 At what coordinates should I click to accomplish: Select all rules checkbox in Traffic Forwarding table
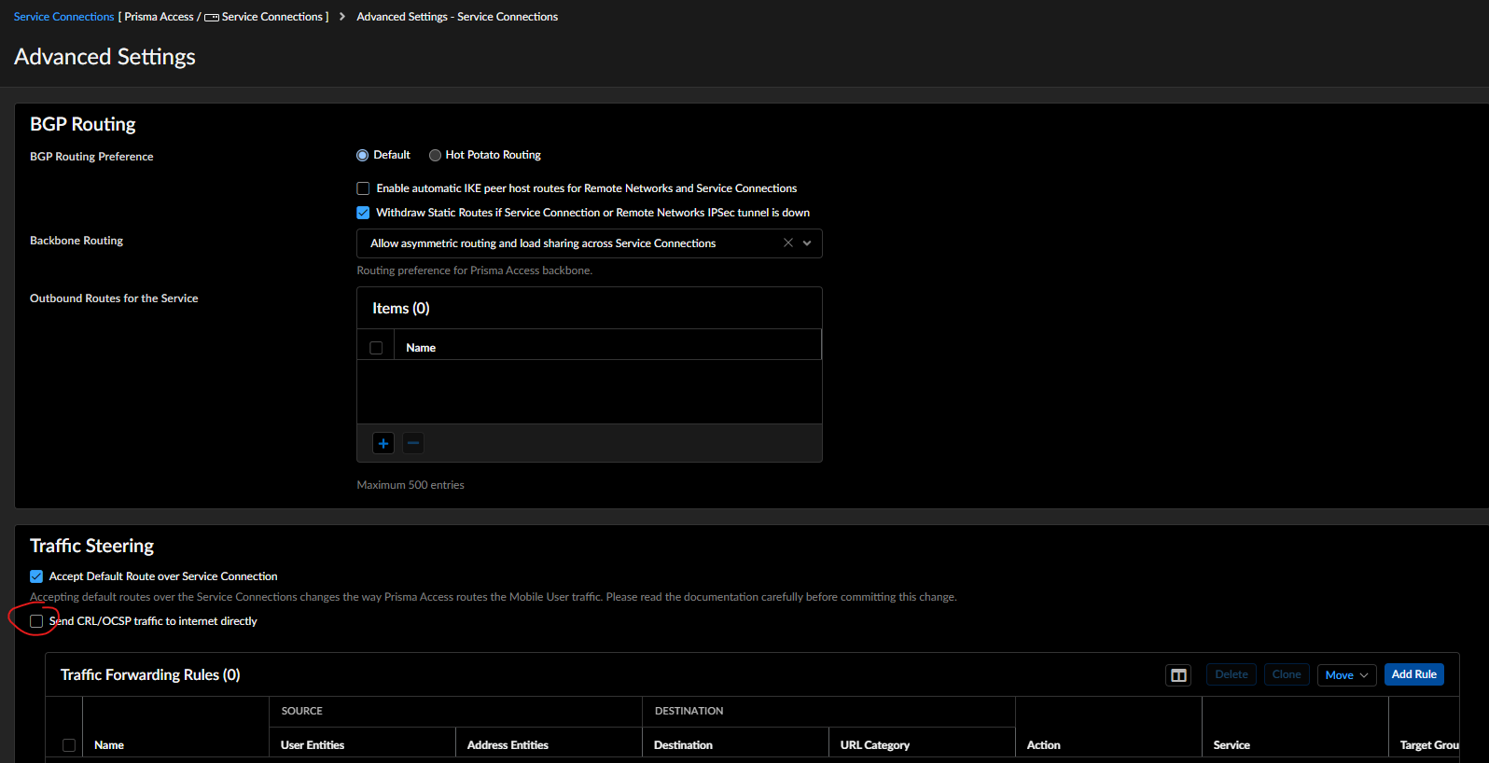(x=69, y=745)
